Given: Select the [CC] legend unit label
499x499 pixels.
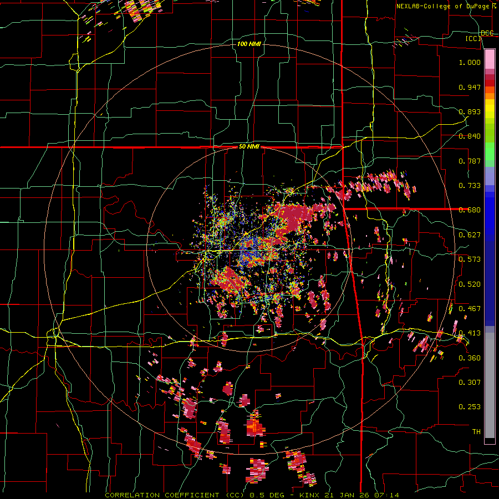Looking at the screenshot, I should tap(473, 38).
